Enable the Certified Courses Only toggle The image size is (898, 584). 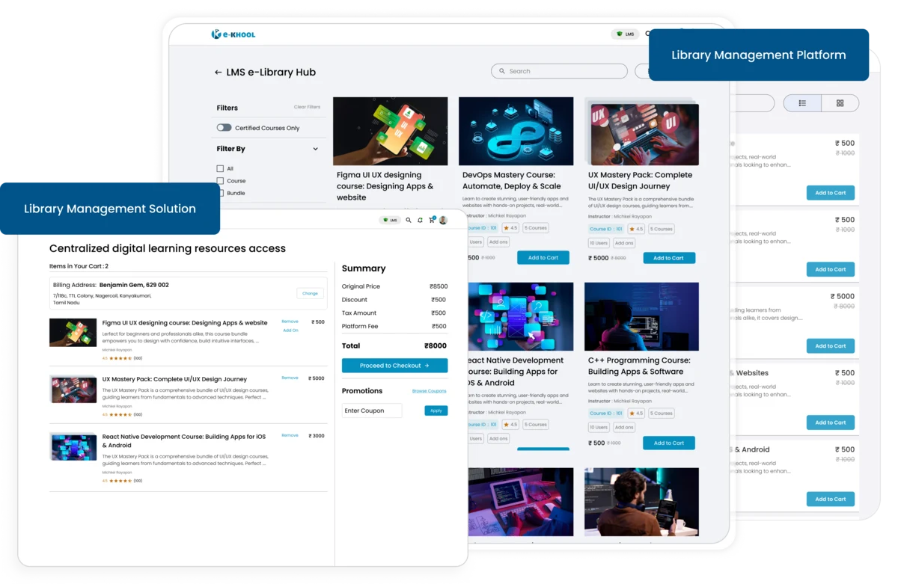pyautogui.click(x=224, y=127)
